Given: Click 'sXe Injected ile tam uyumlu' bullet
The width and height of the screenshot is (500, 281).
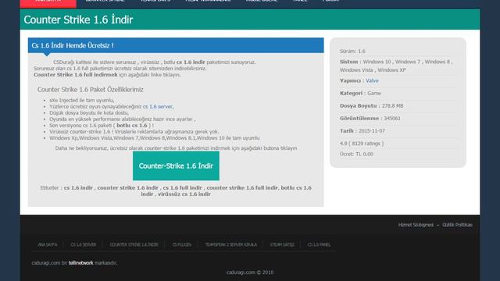Looking at the screenshot, I should 81,101.
